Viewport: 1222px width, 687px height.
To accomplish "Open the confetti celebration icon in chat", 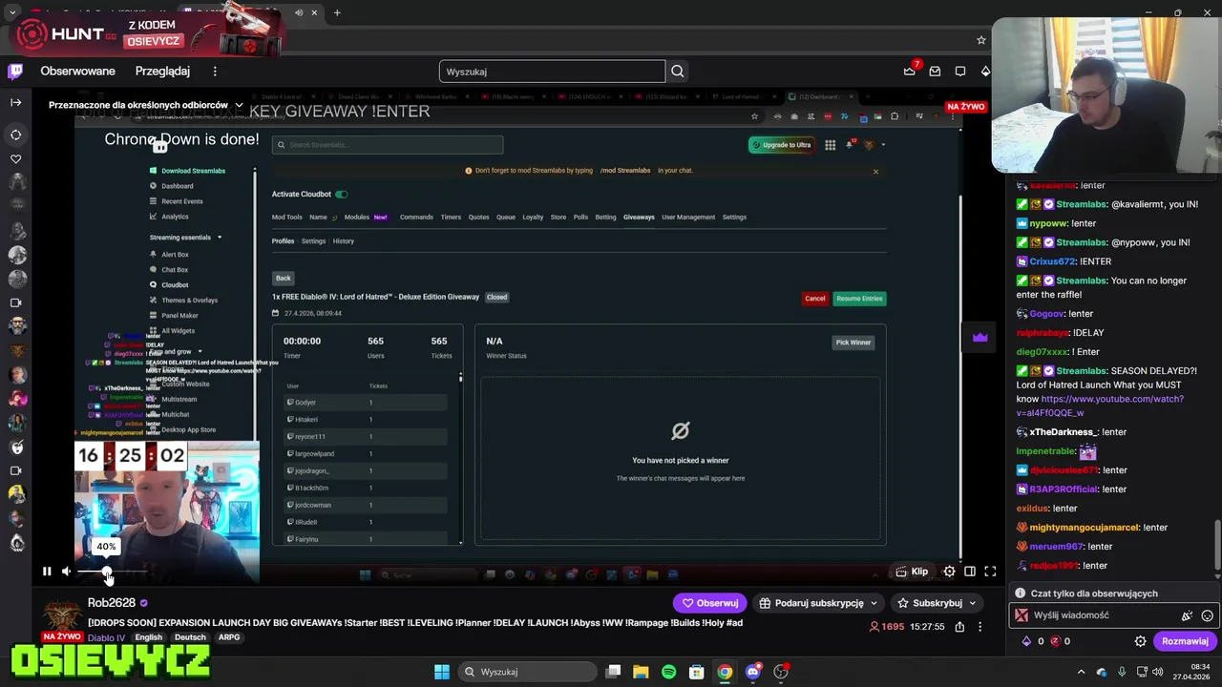I will (x=1187, y=615).
